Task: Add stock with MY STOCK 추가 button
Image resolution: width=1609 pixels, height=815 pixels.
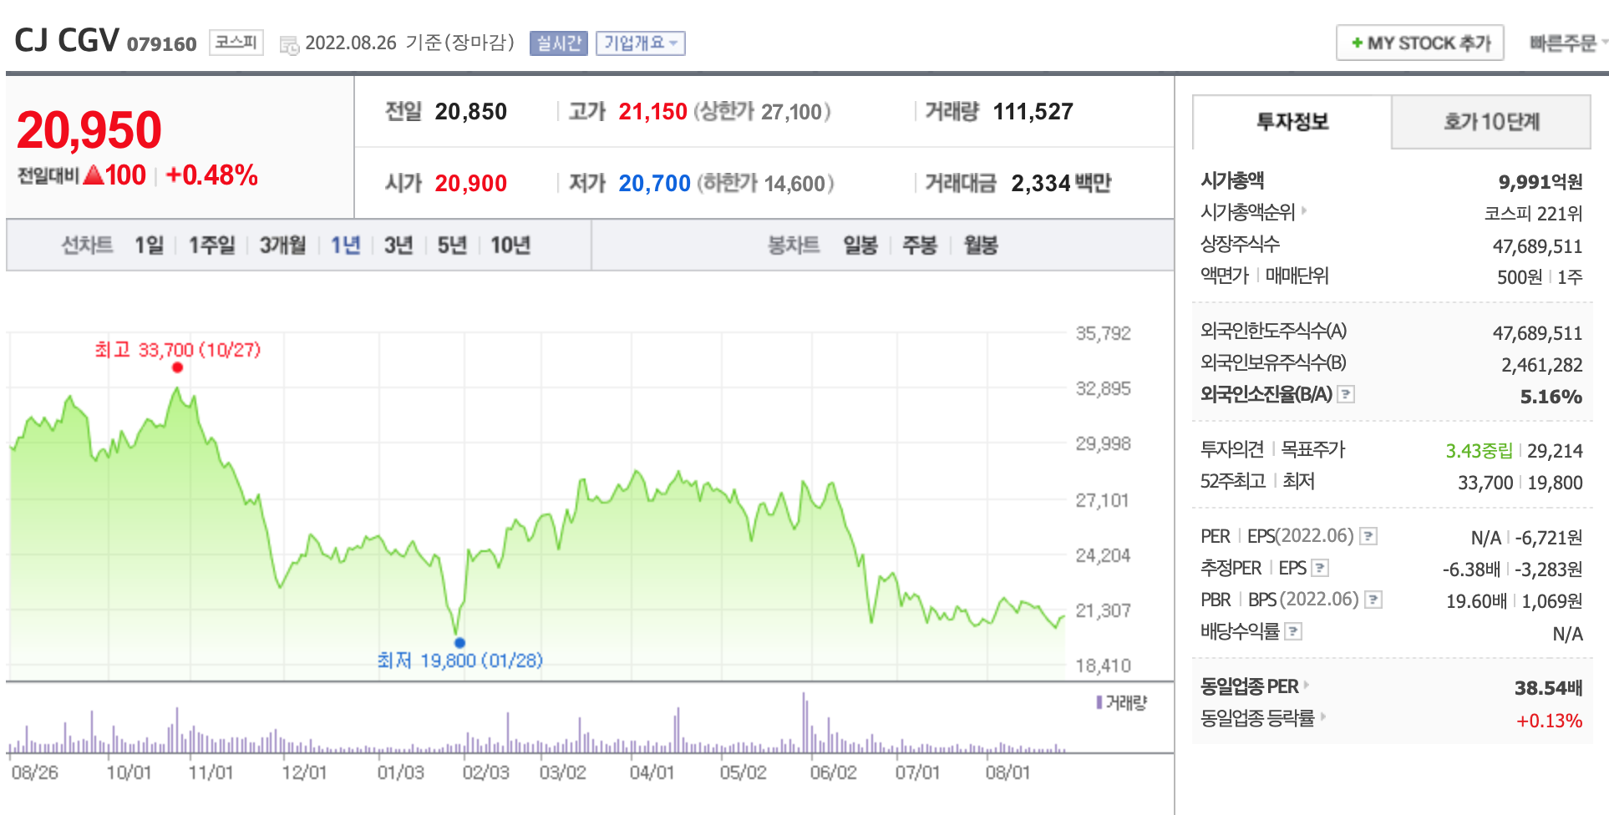Action: pyautogui.click(x=1420, y=43)
